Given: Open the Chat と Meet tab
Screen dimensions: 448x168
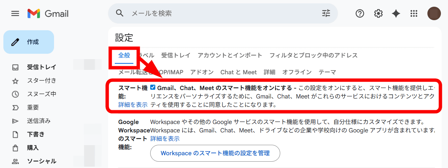Looking at the screenshot, I should (x=239, y=72).
